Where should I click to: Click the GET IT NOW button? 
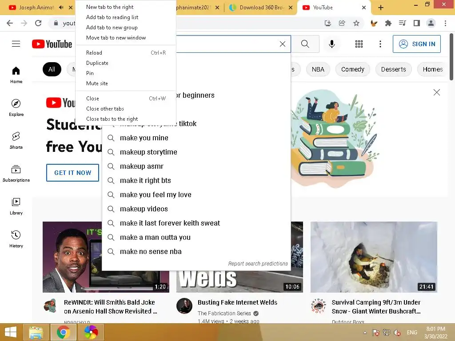tap(72, 173)
